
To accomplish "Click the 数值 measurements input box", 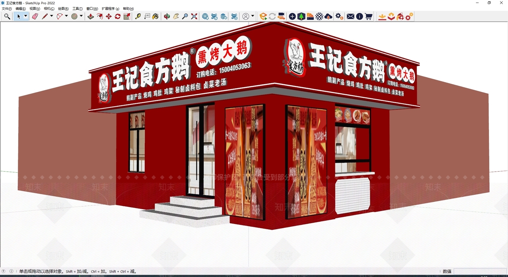I will click(480, 271).
